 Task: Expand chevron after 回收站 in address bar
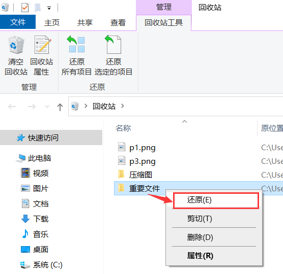pyautogui.click(x=123, y=106)
